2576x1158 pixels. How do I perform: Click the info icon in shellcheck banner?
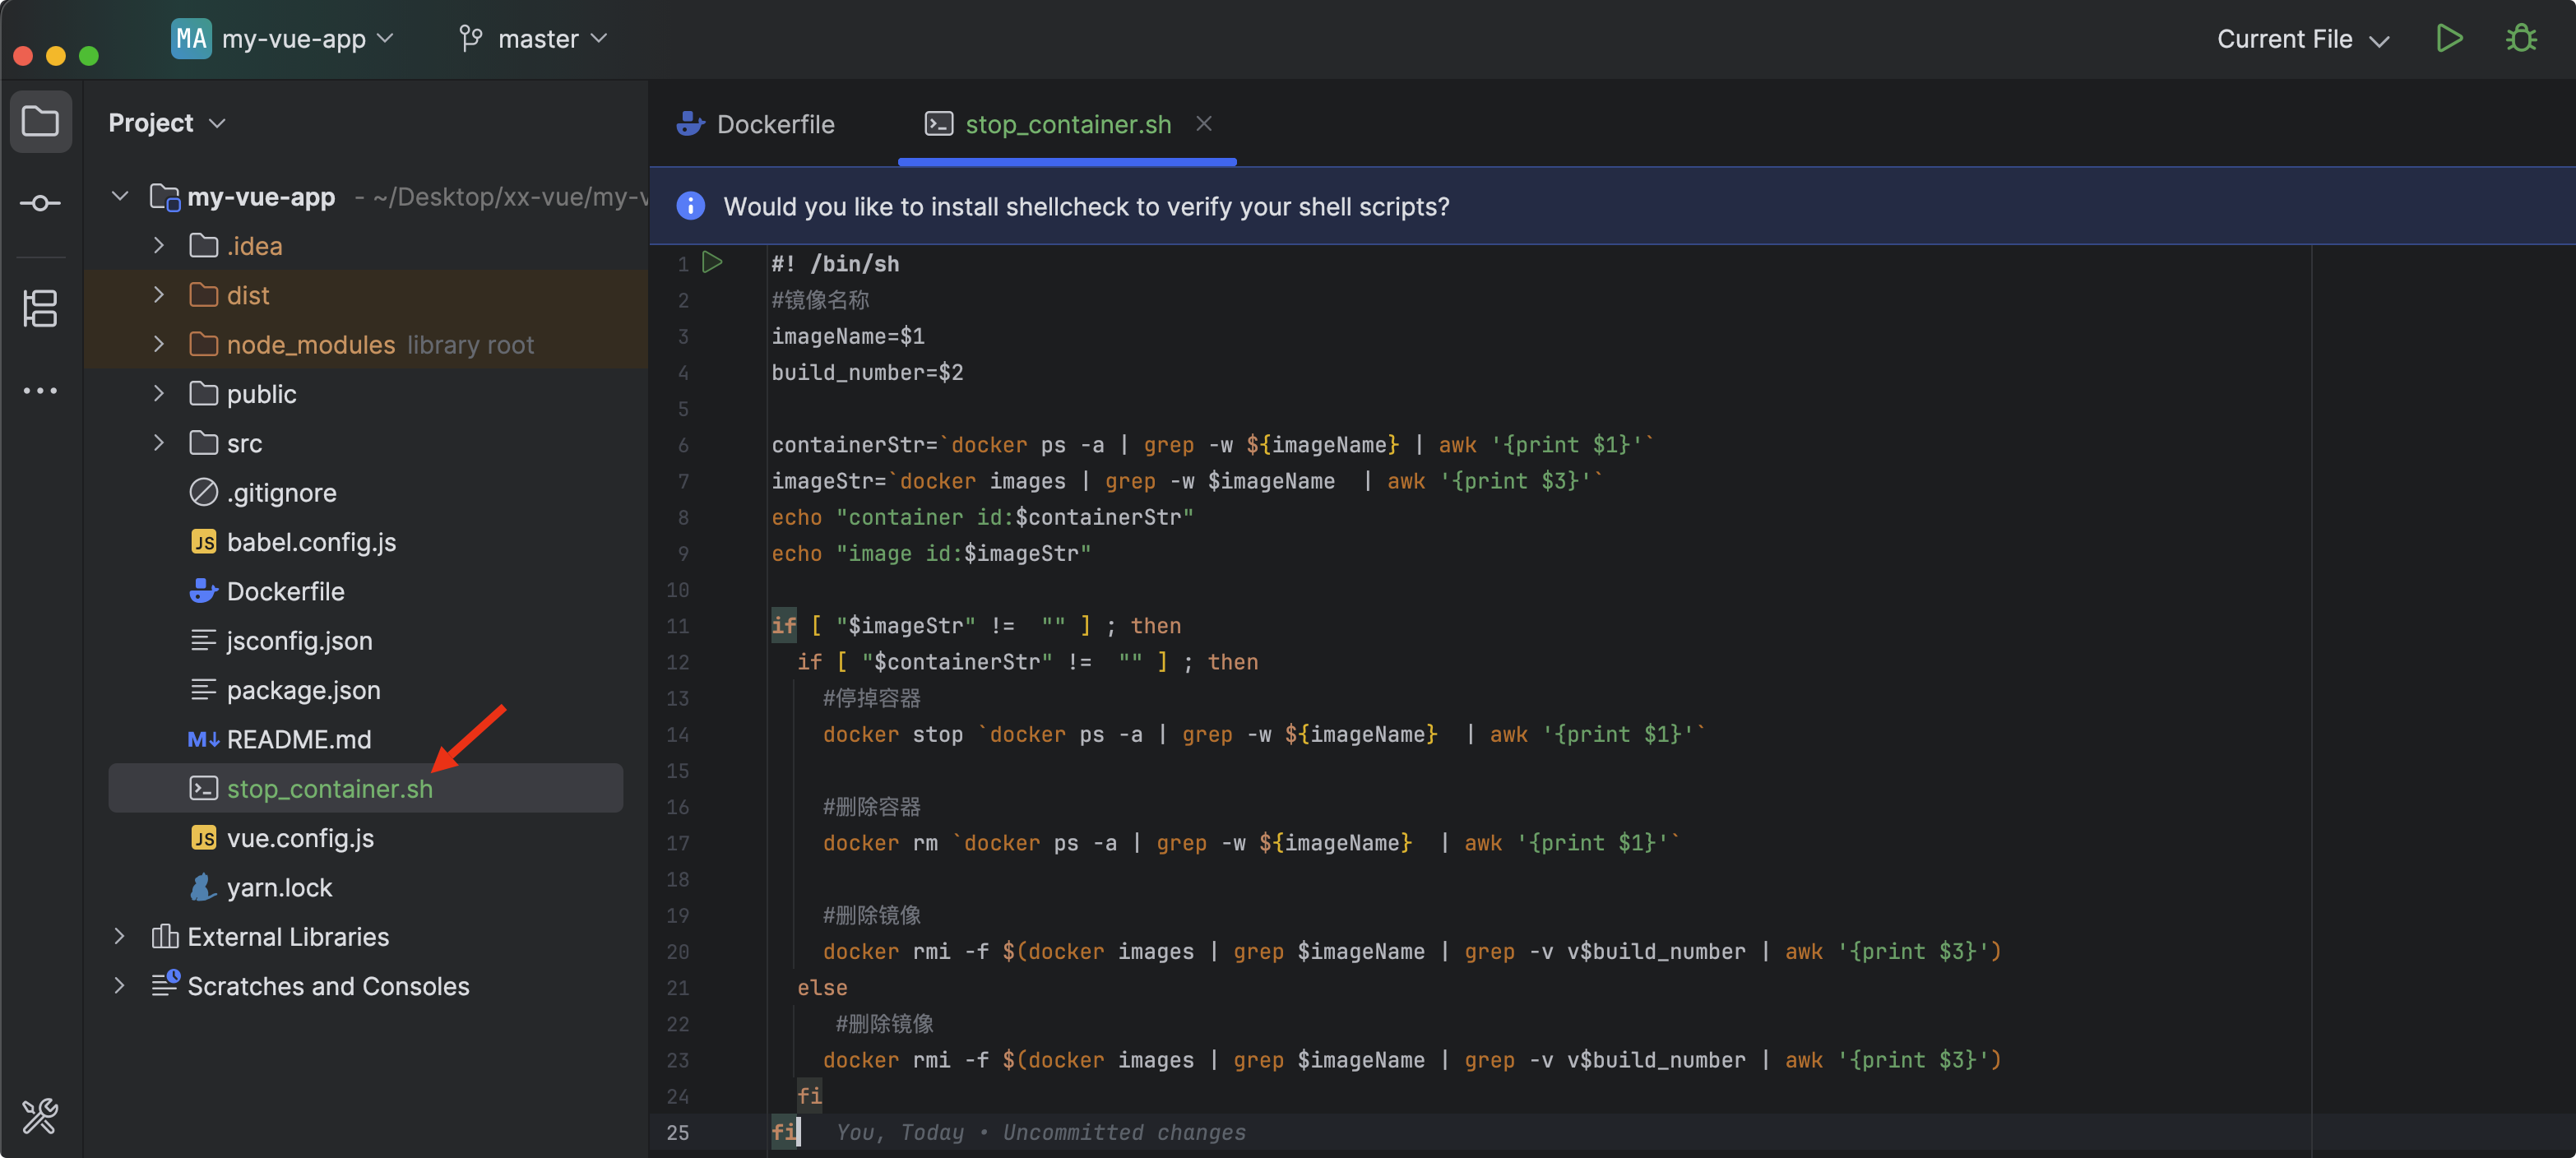coord(690,206)
